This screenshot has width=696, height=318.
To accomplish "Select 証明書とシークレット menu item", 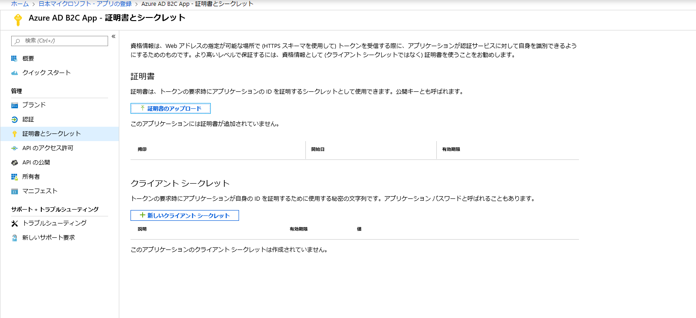I will (x=60, y=134).
